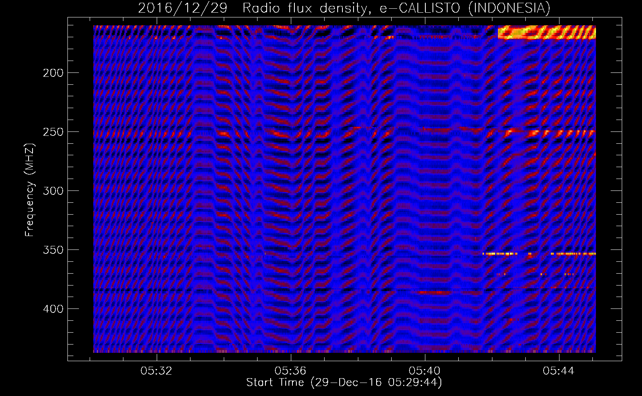
Task: Click the 05:32 time tick label
Action: [x=156, y=371]
